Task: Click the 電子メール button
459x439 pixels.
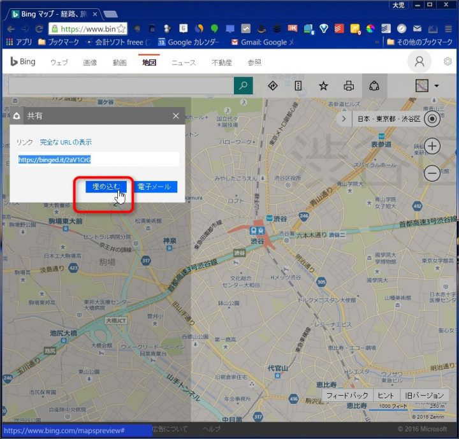Action: pos(154,187)
